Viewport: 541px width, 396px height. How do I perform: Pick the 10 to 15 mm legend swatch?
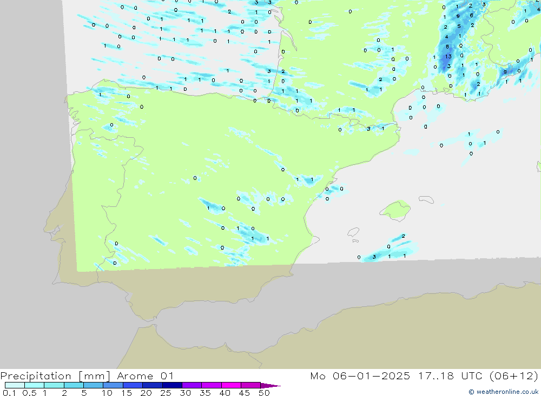pos(113,385)
